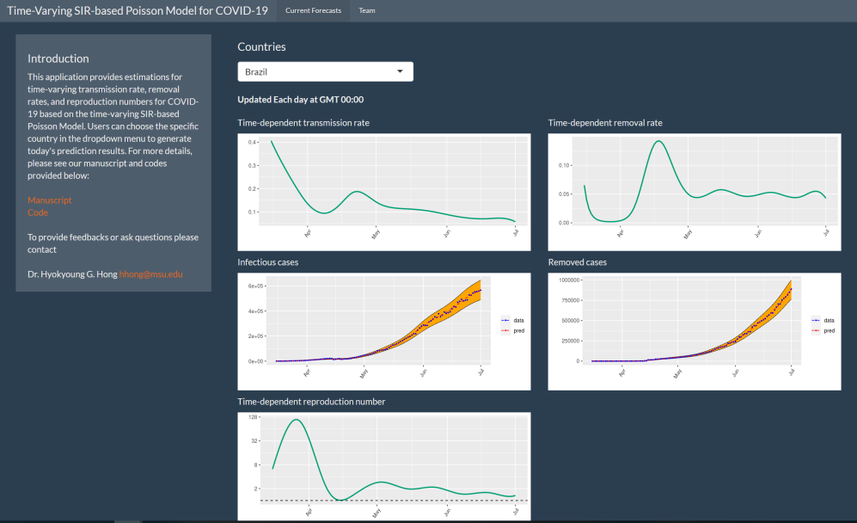Click the red pred legend marker in Infectious cases
The height and width of the screenshot is (523, 857).
coord(505,330)
